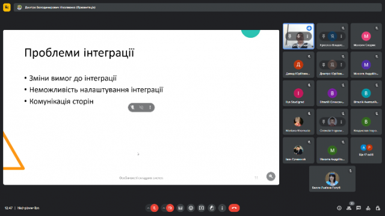Screen dimensions: 385x216
Task: Pin Ярослав's participant tile
Action: pyautogui.click(x=324, y=36)
